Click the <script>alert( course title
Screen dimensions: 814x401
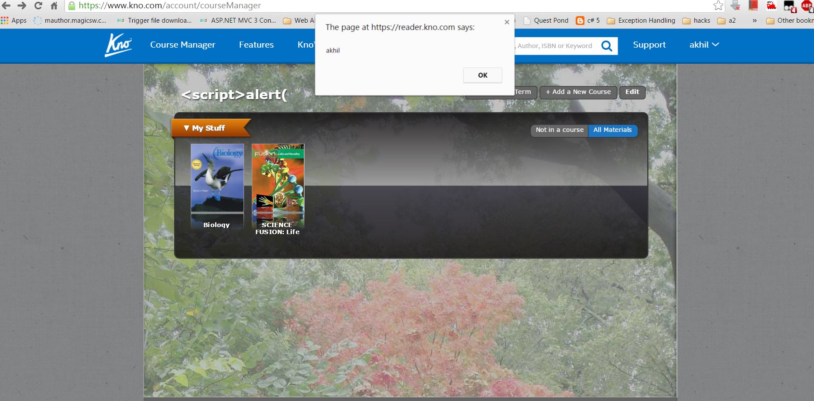coord(234,94)
